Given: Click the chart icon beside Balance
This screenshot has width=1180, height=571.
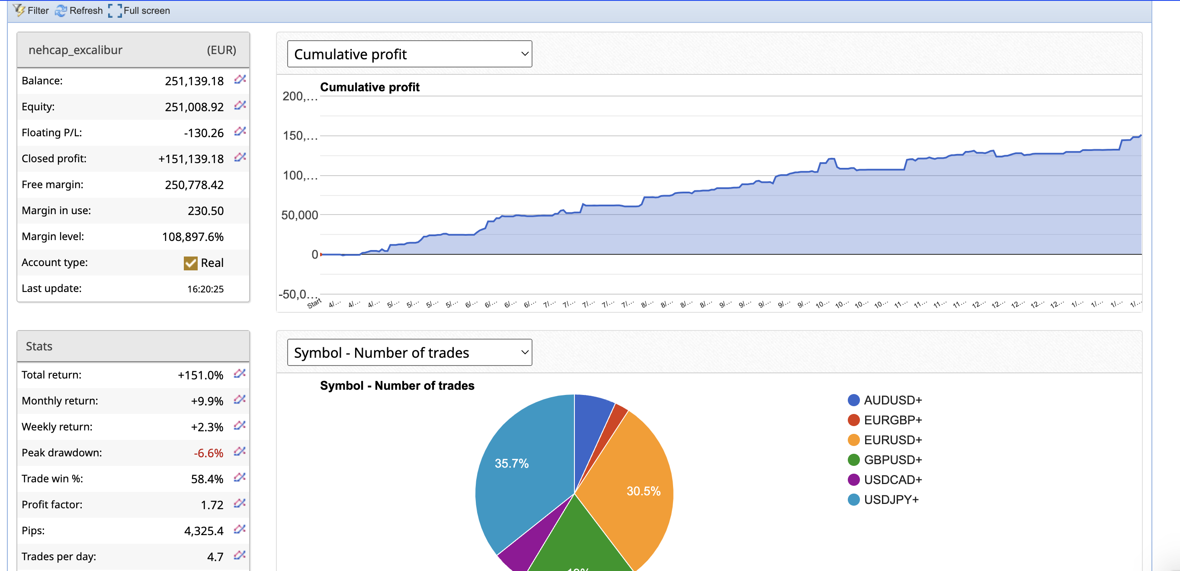Looking at the screenshot, I should 240,80.
